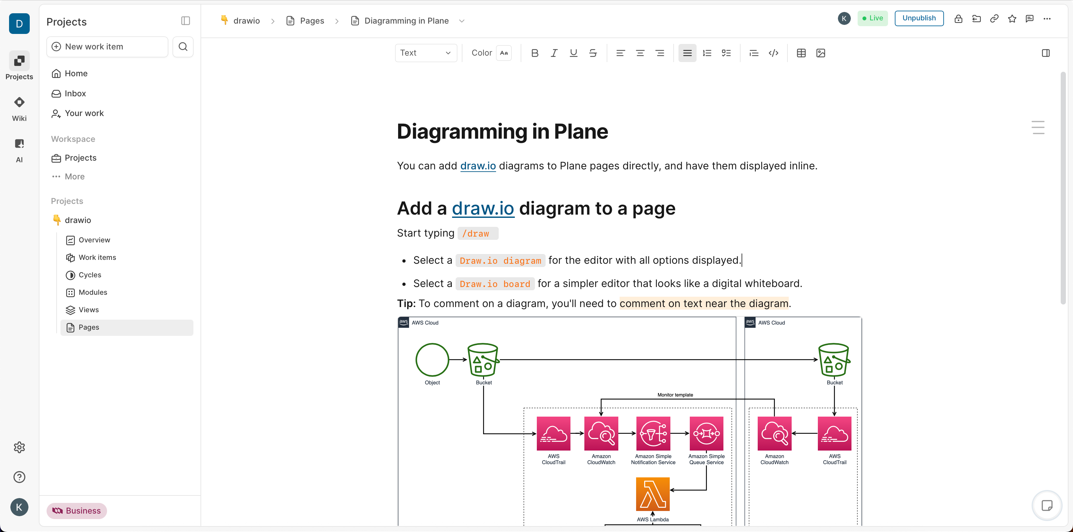Open comments for this page
Image resolution: width=1073 pixels, height=532 pixels.
pos(1030,18)
